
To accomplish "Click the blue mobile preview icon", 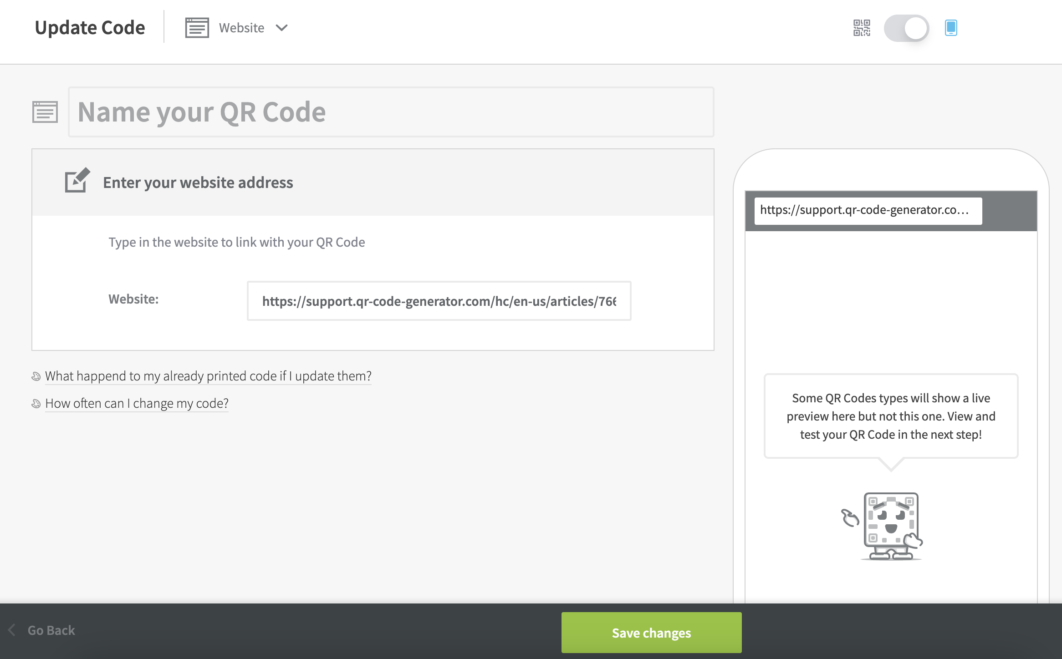I will (x=951, y=28).
